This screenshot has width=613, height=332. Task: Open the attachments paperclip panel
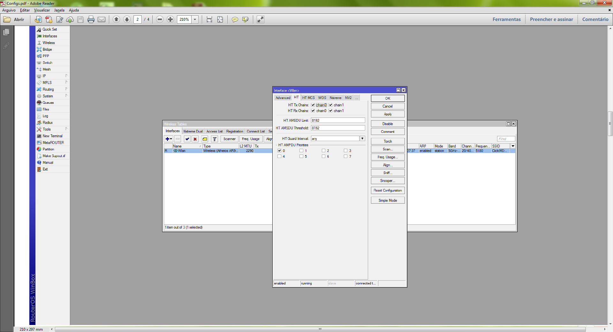(6, 46)
